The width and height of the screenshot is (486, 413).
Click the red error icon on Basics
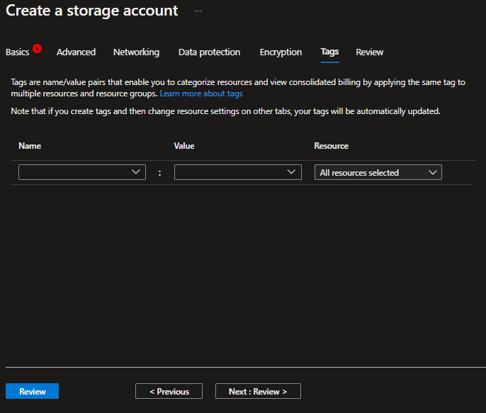point(37,49)
